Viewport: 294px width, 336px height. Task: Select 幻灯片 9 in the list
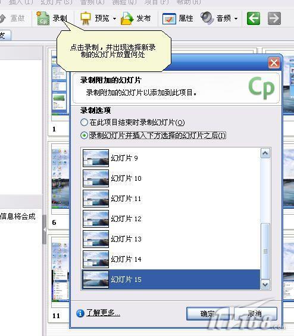click(x=171, y=158)
